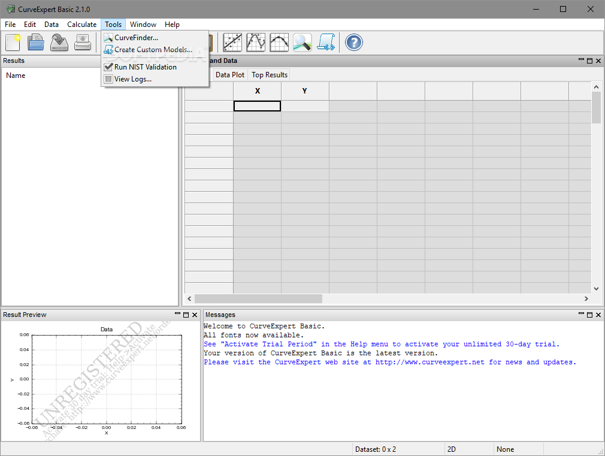Click the Name column header in Results
Viewport: 605px width, 456px height.
16,76
